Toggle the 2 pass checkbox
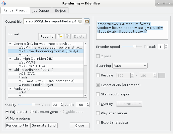Image resolution: width=173 pixels, height=134 pixels. point(98,56)
